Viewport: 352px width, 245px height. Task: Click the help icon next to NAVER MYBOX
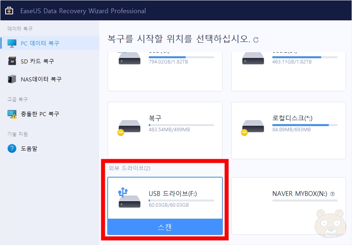[332, 194]
